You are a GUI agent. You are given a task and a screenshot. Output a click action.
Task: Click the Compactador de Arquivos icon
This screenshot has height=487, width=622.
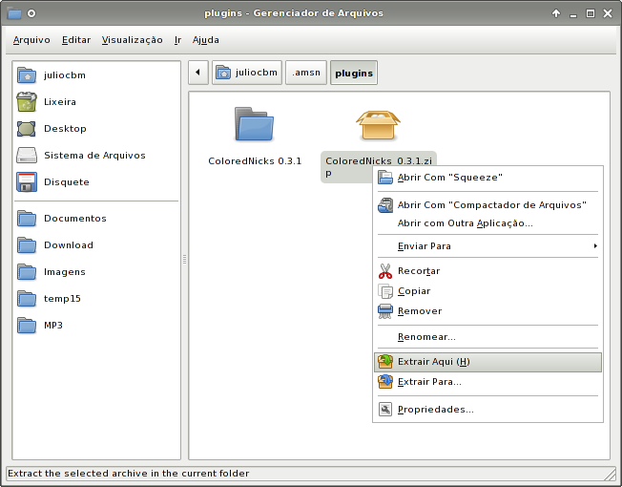[x=384, y=205]
